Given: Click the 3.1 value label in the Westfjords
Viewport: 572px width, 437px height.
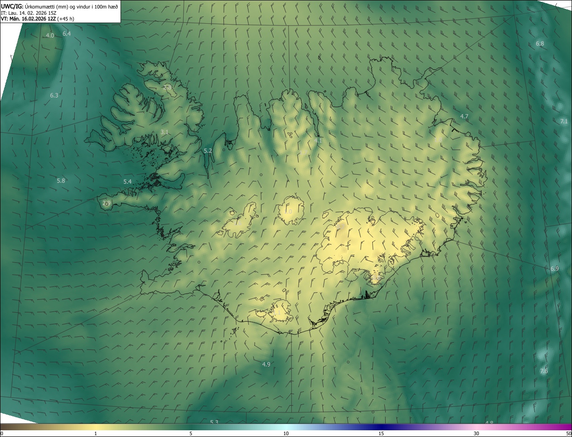Looking at the screenshot, I should 164,132.
